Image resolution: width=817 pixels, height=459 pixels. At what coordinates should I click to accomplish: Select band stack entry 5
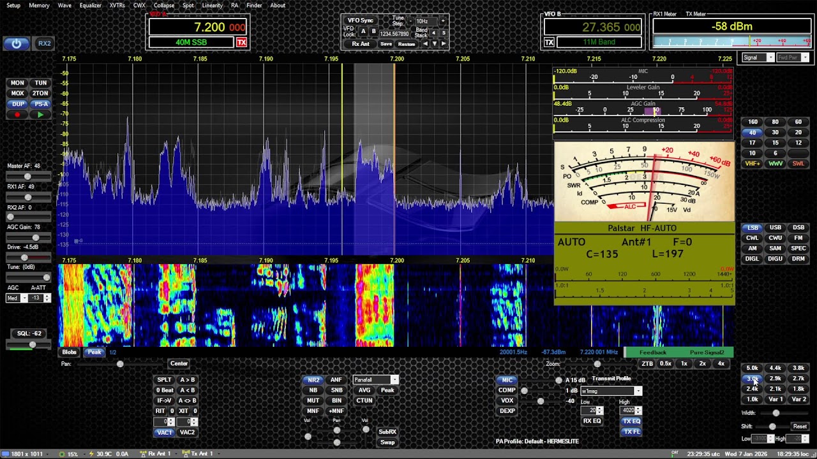click(444, 33)
